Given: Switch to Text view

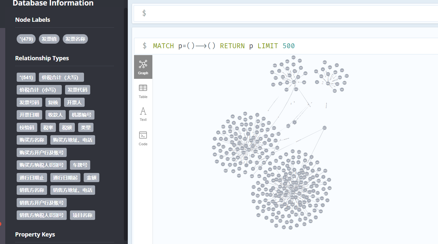Looking at the screenshot, I should 143,114.
